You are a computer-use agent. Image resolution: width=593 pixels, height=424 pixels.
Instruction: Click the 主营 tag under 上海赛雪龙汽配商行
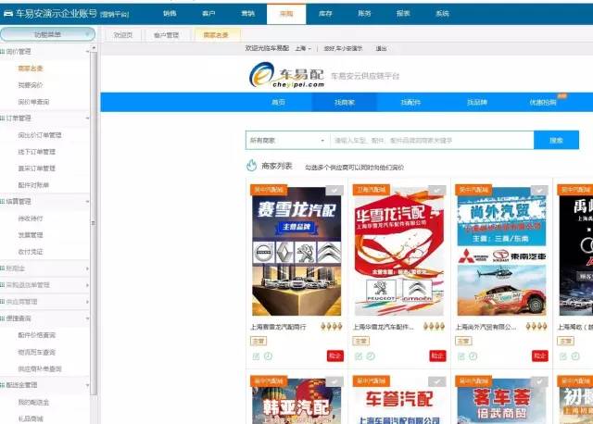click(259, 341)
